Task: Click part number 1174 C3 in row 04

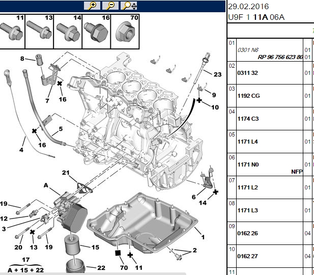Action: pos(248,119)
